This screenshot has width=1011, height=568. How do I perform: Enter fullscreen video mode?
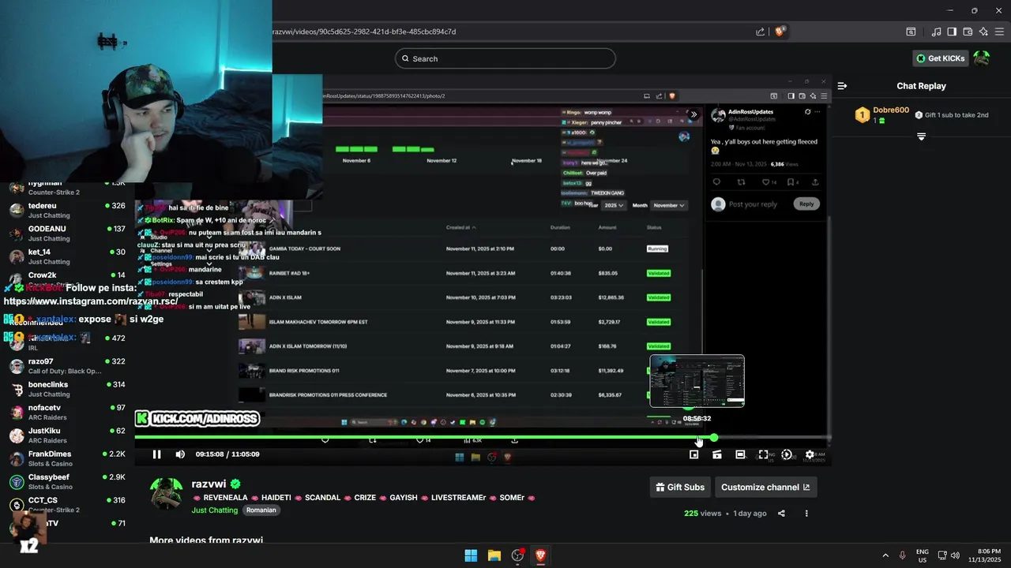click(763, 454)
